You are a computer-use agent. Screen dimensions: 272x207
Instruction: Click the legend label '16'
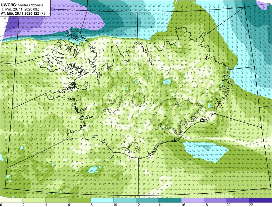coord(183,205)
